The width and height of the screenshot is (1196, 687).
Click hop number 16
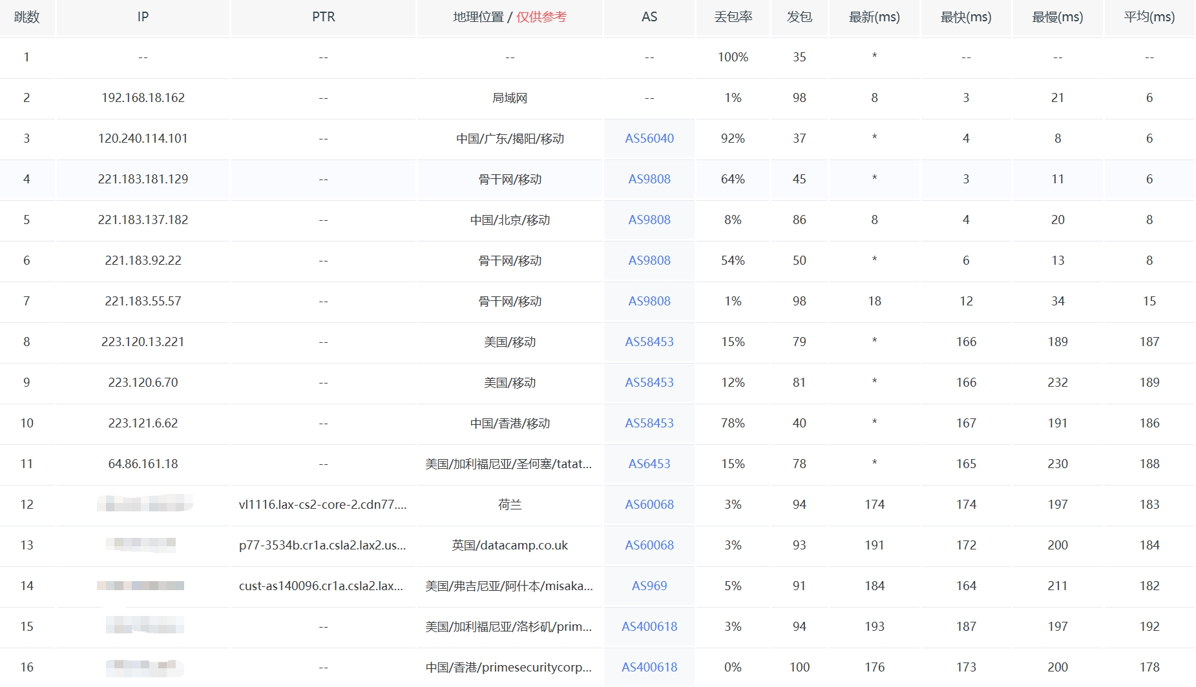click(26, 667)
